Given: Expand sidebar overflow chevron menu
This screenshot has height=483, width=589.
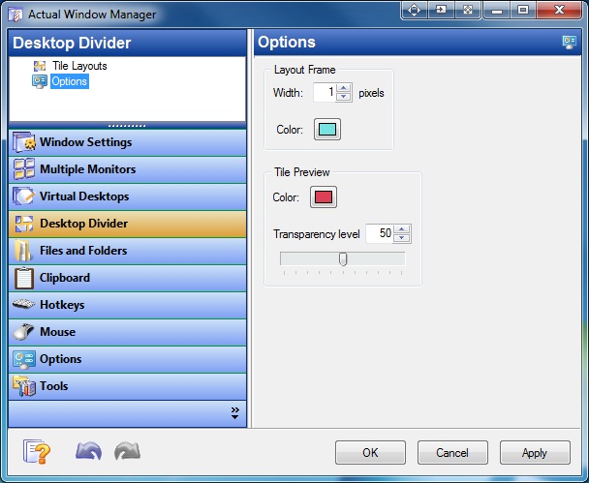Looking at the screenshot, I should [x=235, y=412].
